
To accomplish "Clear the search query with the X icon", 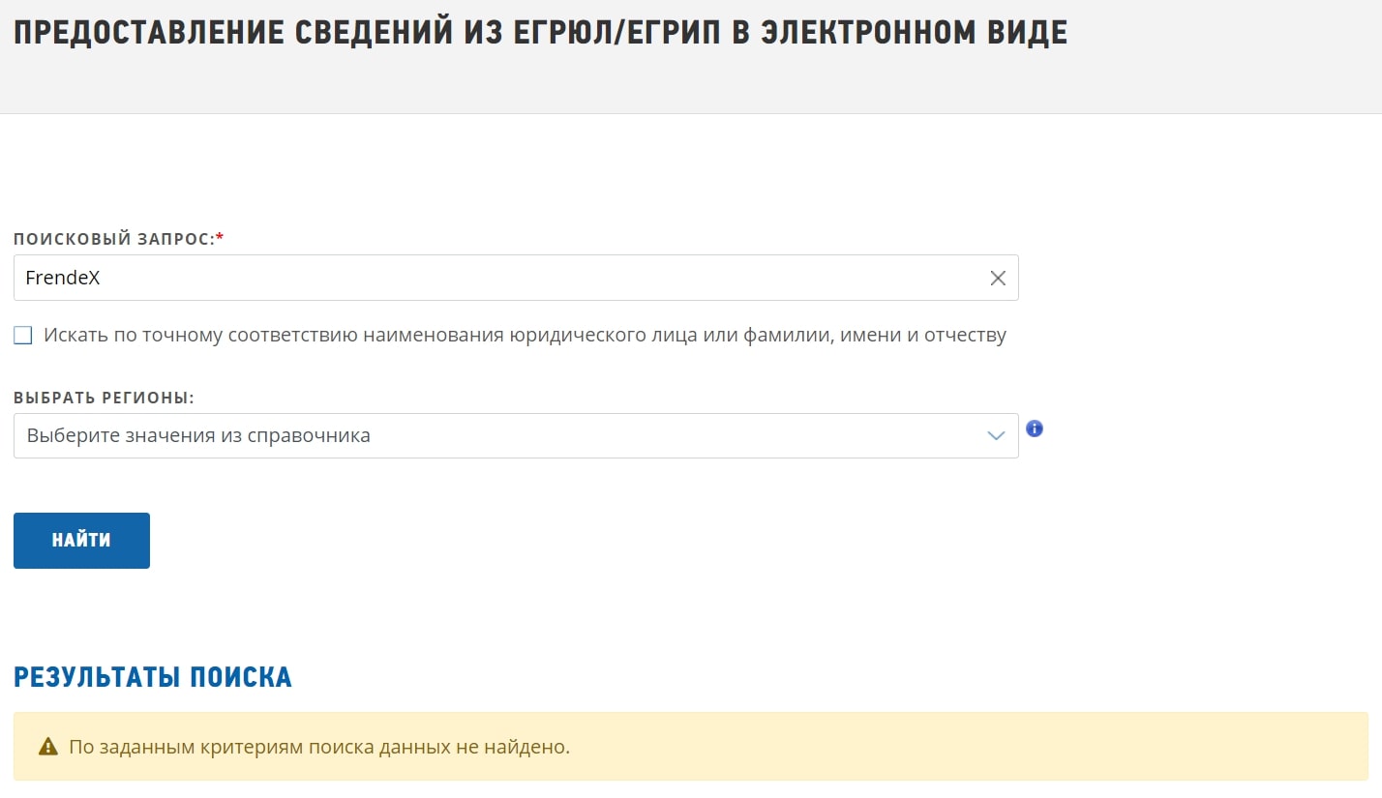I will 998,279.
